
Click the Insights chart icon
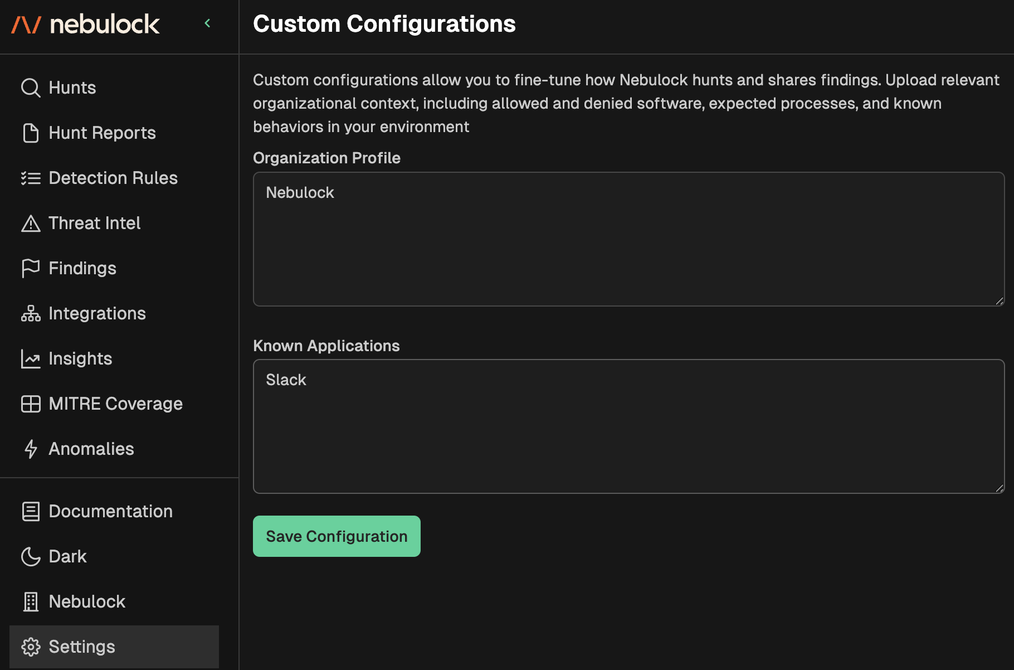(31, 359)
